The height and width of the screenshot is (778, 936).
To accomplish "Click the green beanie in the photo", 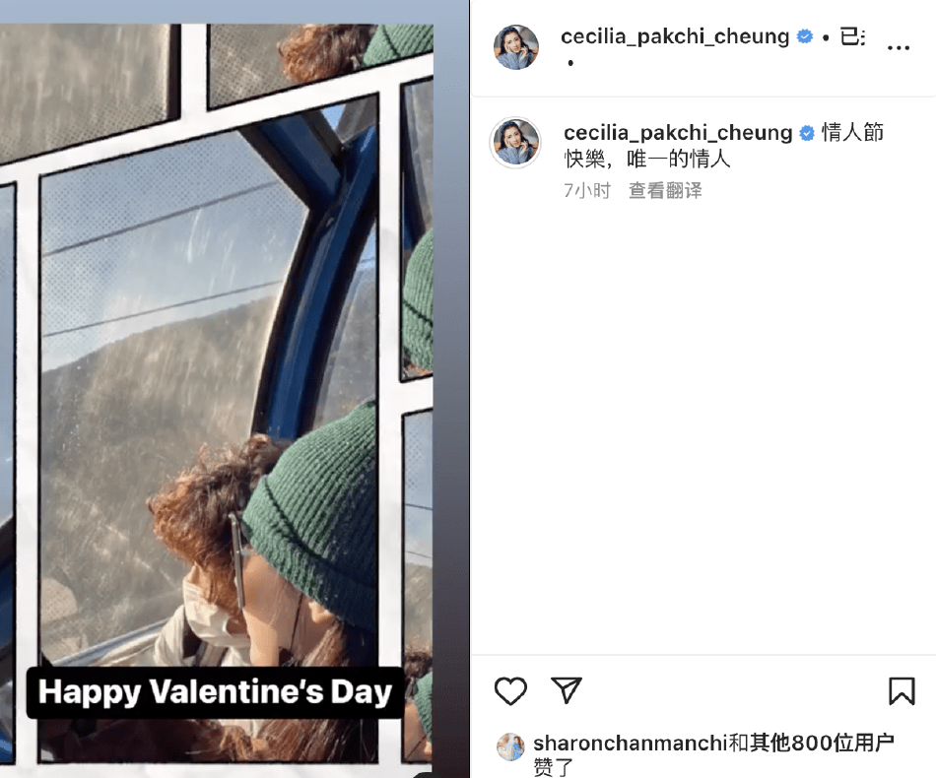I will [x=315, y=512].
